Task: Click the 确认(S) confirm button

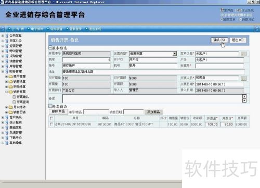Action: pos(219,40)
